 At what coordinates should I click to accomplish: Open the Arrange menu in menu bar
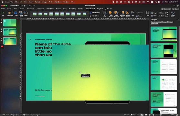pos(44,2)
